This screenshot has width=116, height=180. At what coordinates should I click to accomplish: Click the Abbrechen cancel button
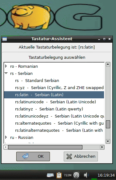[x=81, y=156]
